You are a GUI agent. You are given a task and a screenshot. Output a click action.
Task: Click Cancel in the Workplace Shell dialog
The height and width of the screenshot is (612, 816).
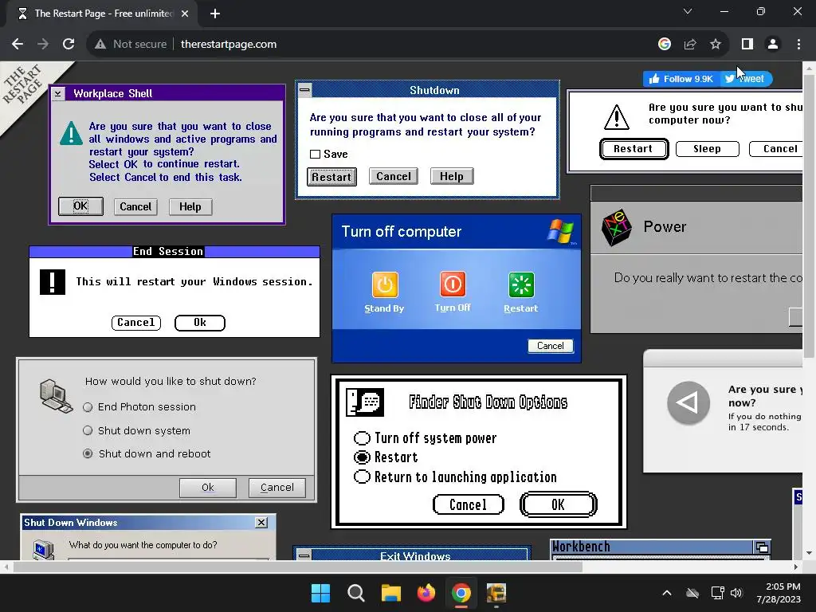pyautogui.click(x=135, y=206)
